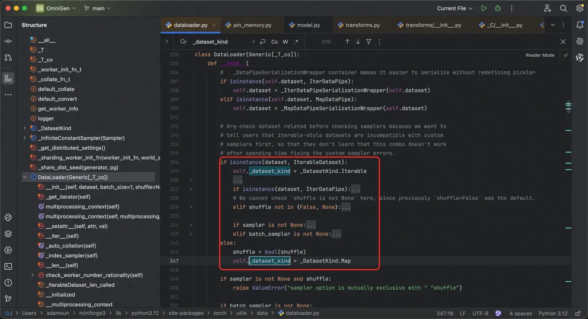Open the add collaborator icon
This screenshot has width=588, height=319.
click(x=547, y=8)
